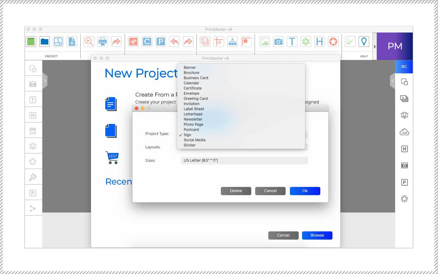Click the red object position toolbar icon
438x274 pixels.
point(246,41)
